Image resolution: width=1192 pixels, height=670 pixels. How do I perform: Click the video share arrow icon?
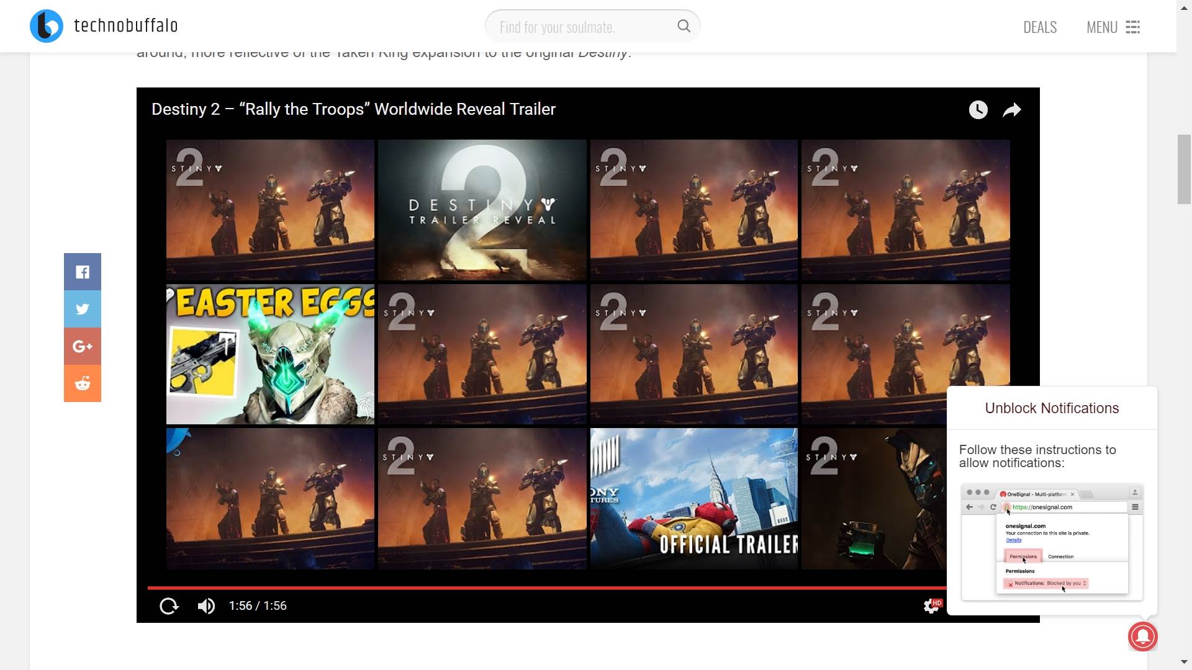1012,110
